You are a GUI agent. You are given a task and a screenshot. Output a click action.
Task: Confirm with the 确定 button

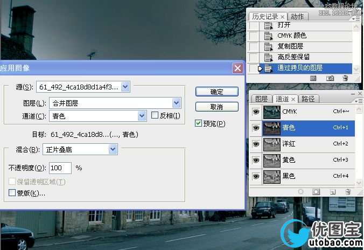pos(217,92)
